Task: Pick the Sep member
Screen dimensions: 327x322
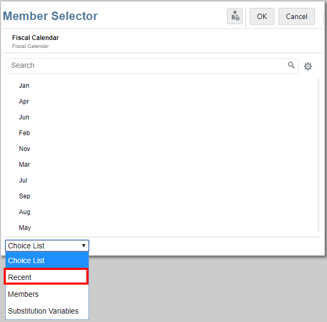Action: pyautogui.click(x=25, y=196)
